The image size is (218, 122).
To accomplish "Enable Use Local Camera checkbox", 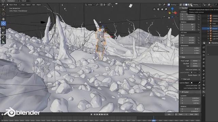I will pos(199,69).
